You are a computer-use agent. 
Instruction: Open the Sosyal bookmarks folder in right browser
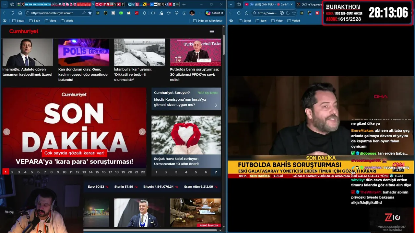click(x=244, y=20)
